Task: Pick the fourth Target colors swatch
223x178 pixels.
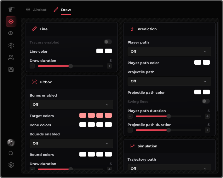Action: coord(108,116)
